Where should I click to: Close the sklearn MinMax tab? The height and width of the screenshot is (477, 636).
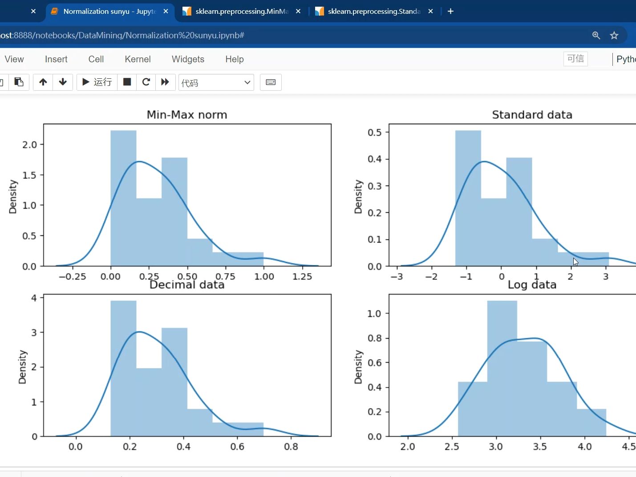coord(298,11)
